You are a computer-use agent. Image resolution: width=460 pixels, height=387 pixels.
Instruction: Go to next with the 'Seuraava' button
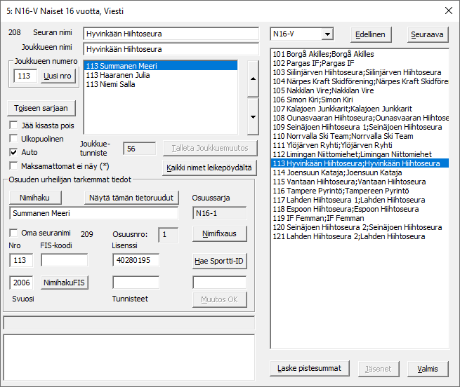pyautogui.click(x=428, y=34)
